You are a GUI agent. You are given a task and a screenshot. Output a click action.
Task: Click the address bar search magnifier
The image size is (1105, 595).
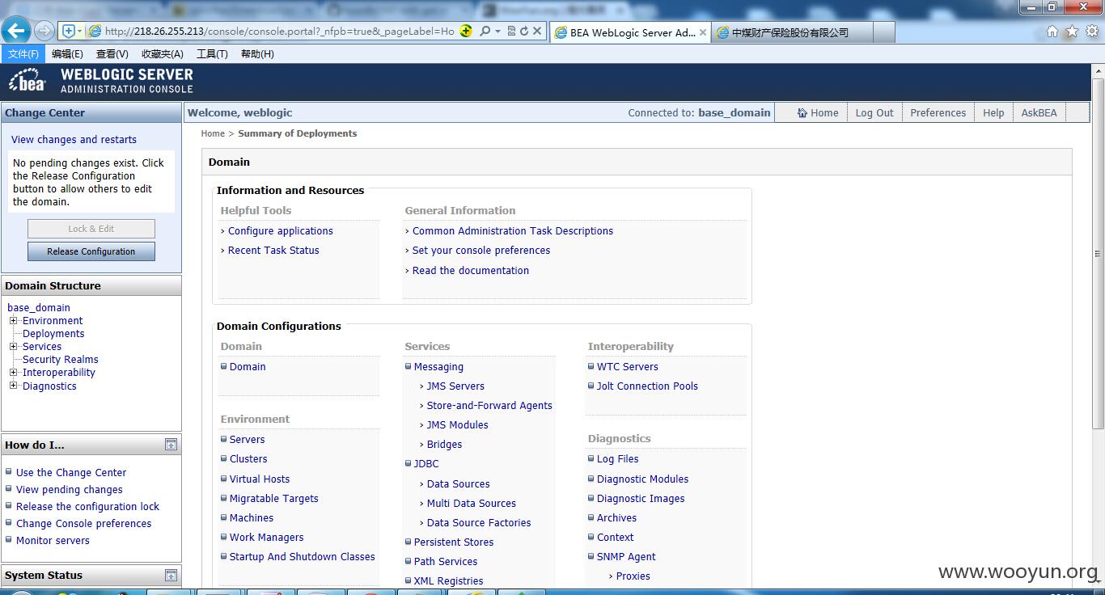485,32
